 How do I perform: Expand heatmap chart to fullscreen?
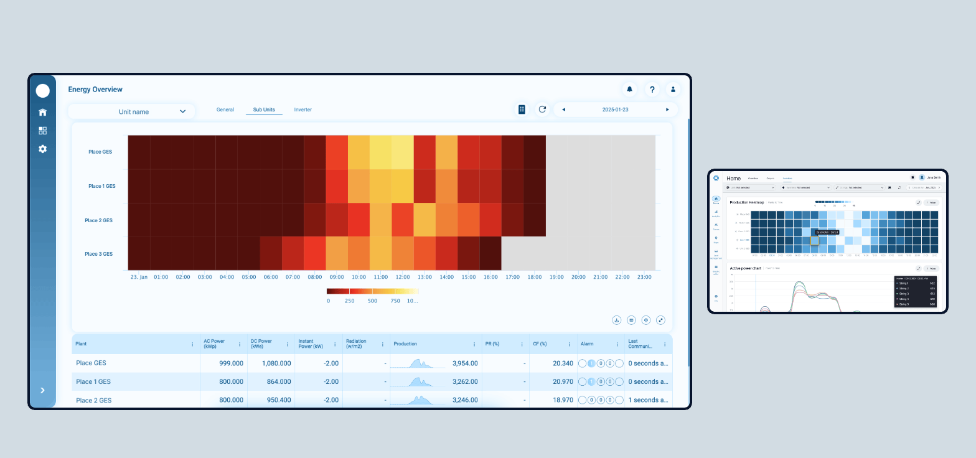(x=661, y=320)
